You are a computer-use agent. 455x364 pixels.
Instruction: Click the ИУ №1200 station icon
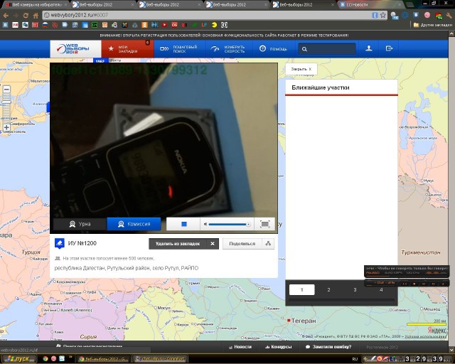60,244
